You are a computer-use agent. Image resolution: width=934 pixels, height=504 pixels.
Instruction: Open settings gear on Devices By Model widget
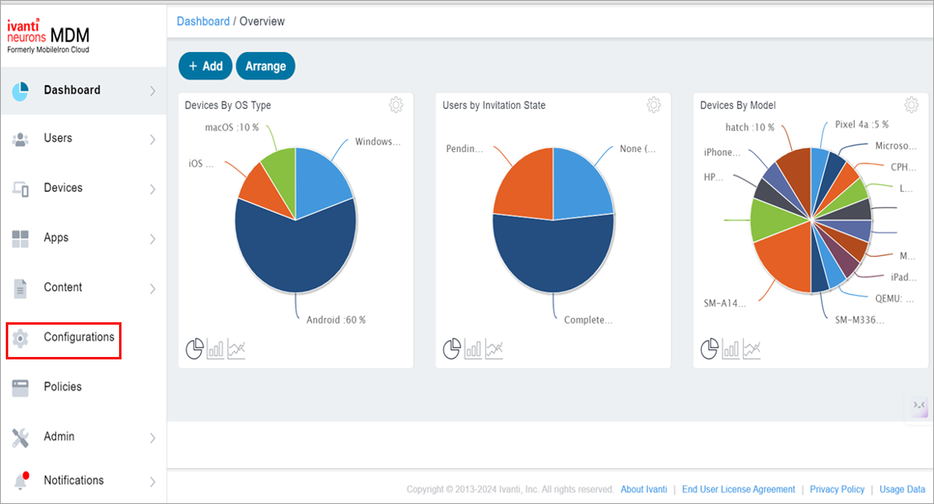911,105
